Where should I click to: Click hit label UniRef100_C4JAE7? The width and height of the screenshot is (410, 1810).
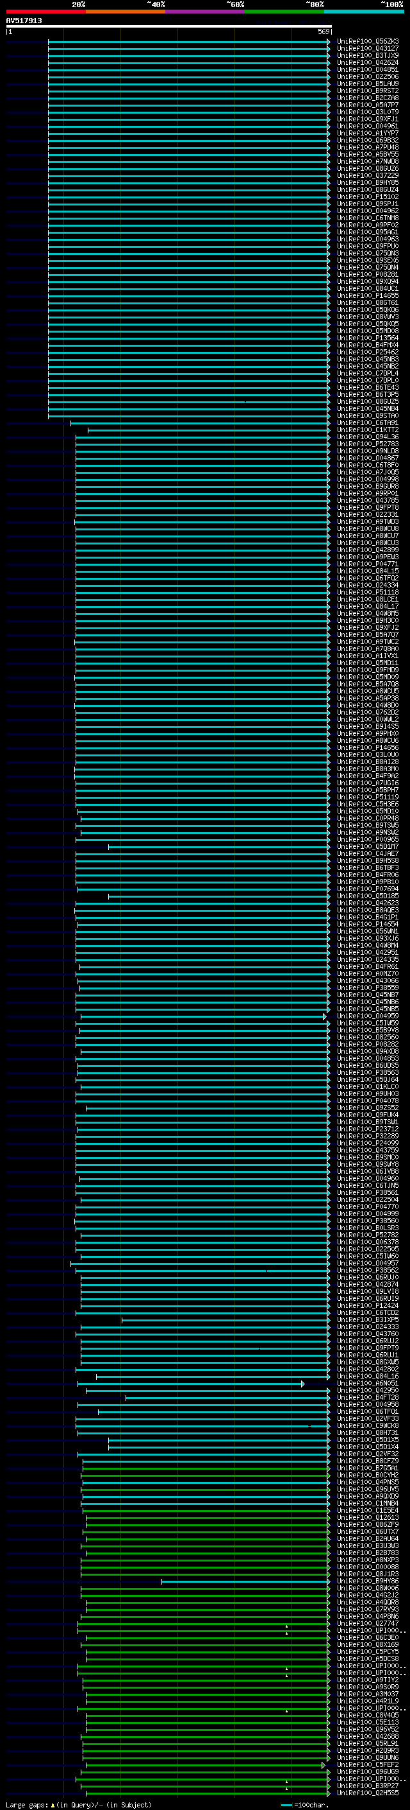click(368, 854)
